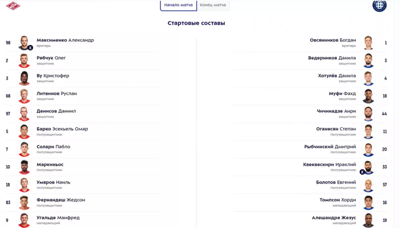
Task: Click the captain badge on Максименко's photo
Action: 31,48
